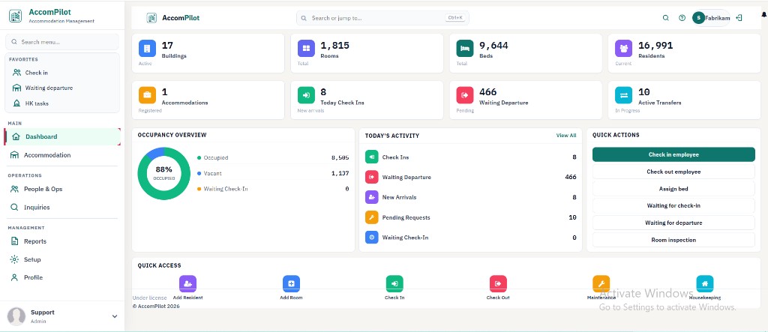
Task: Click the Waiting Departure card icon
Action: [465, 95]
